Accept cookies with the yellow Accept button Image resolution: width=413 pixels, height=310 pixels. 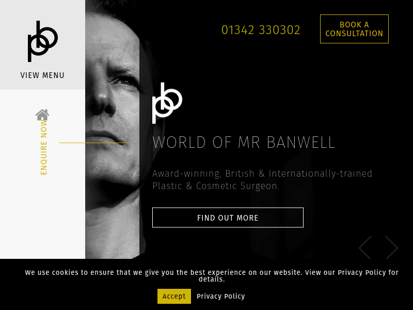[174, 296]
